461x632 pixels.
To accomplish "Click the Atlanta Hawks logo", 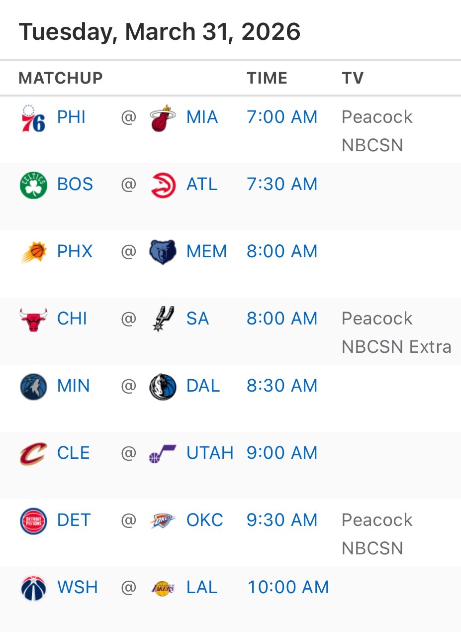I will pyautogui.click(x=163, y=185).
